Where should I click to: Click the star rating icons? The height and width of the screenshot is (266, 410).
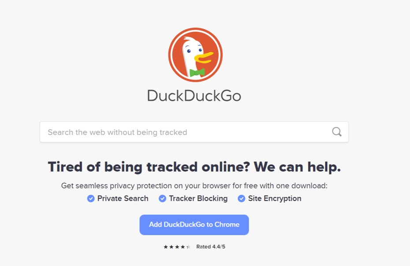tap(177, 247)
